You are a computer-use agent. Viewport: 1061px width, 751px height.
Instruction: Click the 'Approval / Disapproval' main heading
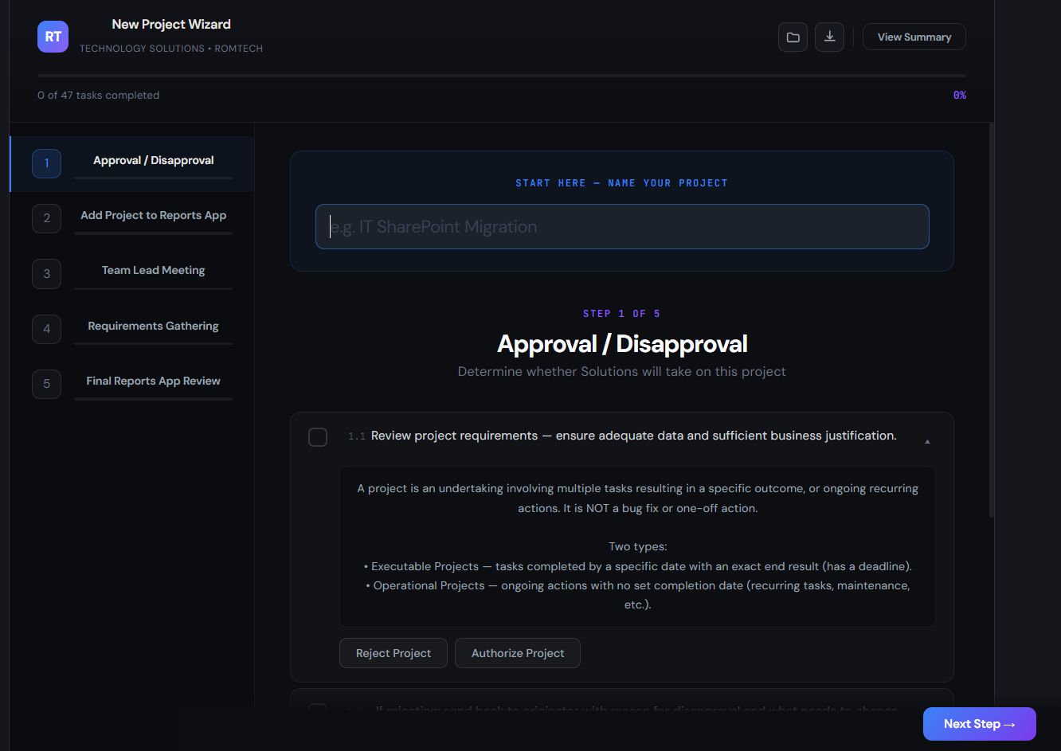point(622,344)
